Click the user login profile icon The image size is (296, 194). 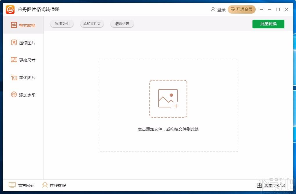click(213, 9)
